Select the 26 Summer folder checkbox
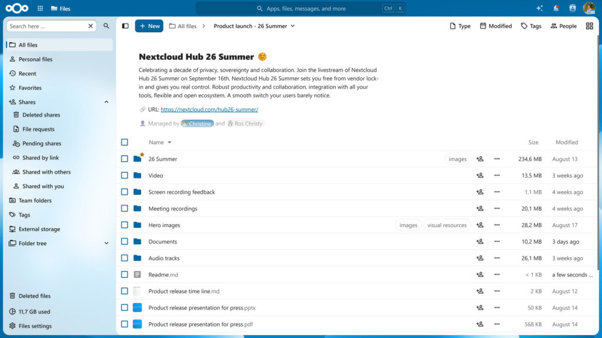This screenshot has width=602, height=338. coord(125,158)
